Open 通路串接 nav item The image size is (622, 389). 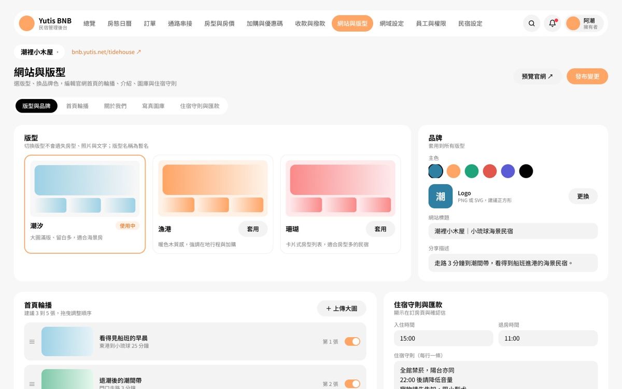pos(180,23)
